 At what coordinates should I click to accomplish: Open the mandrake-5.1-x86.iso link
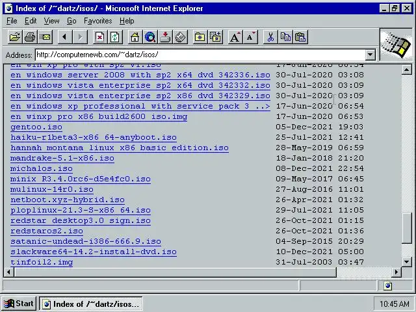[62, 158]
